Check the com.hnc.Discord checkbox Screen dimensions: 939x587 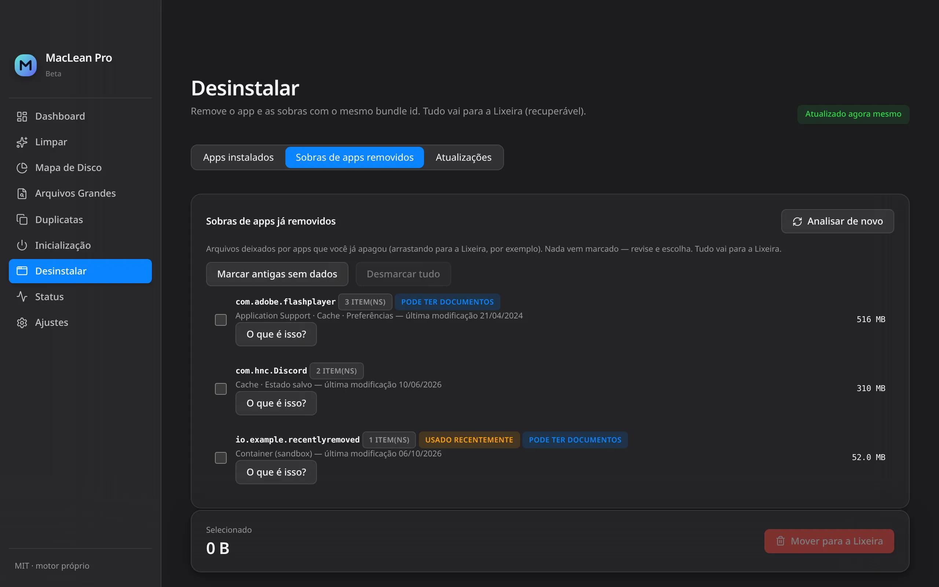click(x=221, y=389)
